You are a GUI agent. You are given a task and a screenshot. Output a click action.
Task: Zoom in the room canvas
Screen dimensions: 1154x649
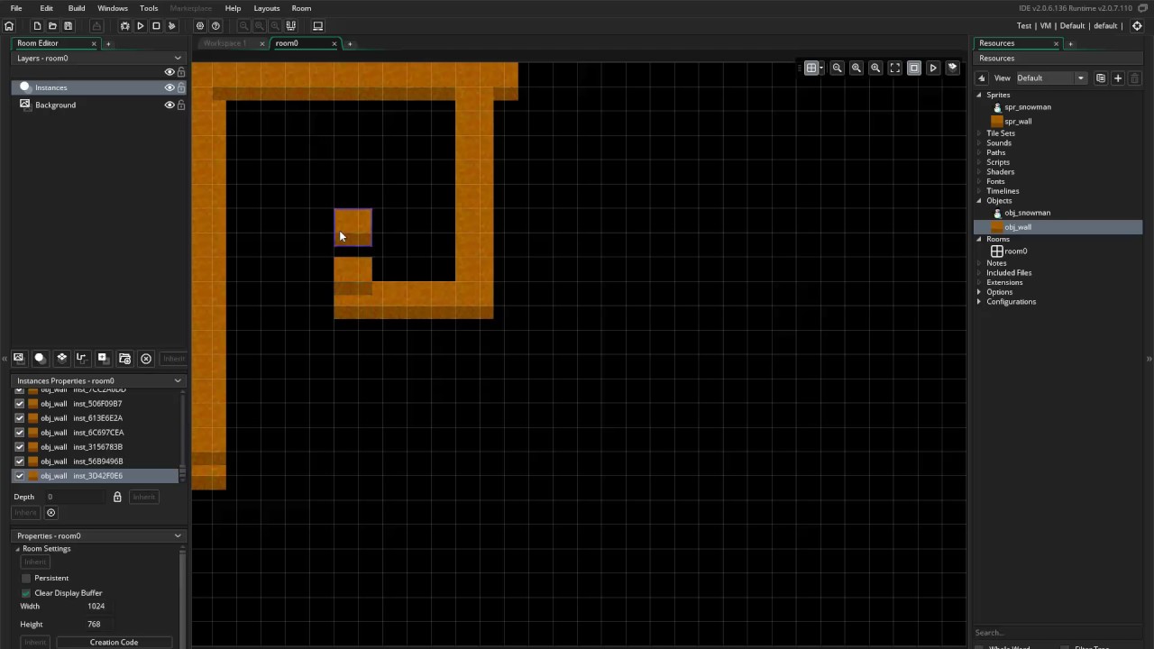[x=875, y=68]
